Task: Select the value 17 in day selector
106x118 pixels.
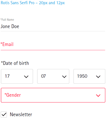Action: [7, 76]
